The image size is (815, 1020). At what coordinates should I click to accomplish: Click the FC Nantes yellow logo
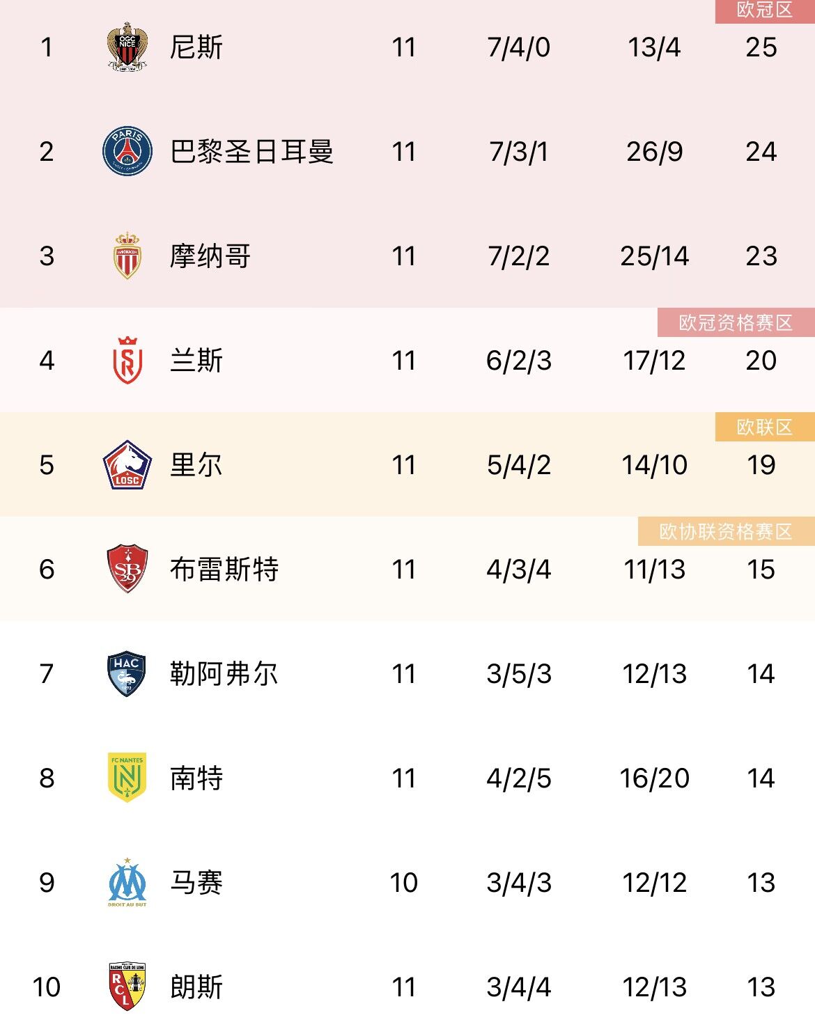127,778
